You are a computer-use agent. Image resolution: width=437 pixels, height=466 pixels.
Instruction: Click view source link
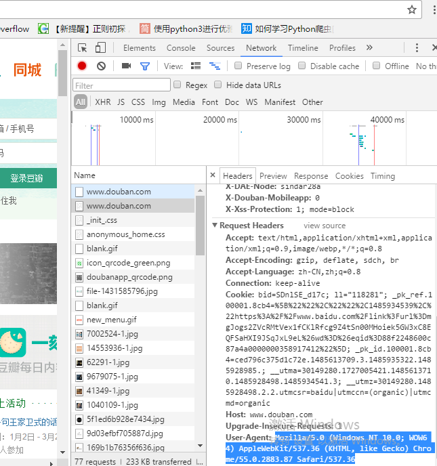[x=325, y=226]
